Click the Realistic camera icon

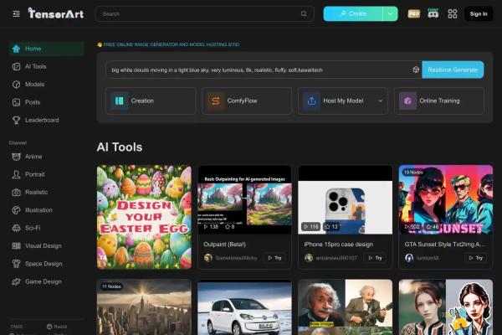16,193
